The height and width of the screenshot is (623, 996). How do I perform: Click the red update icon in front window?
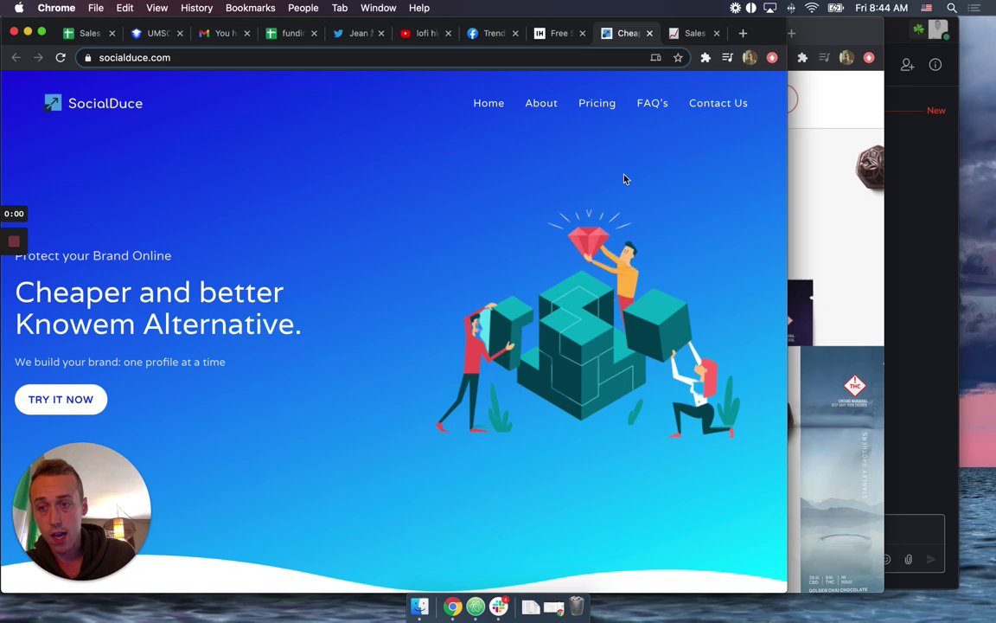pos(772,57)
